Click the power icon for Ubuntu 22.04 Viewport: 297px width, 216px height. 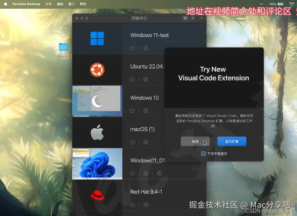(132, 79)
